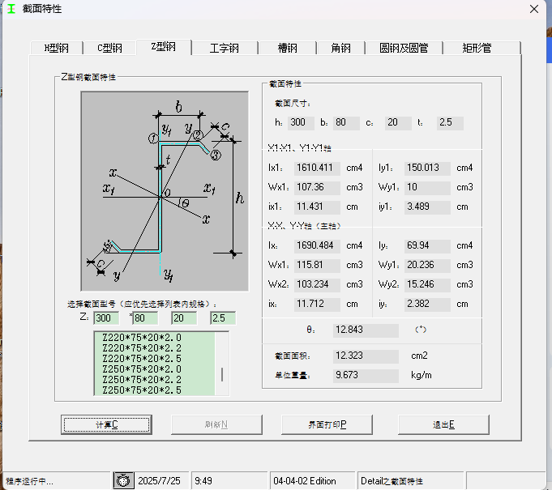Open the 圆钢及圆管 tab
Screen dimensions: 552x490
click(404, 48)
